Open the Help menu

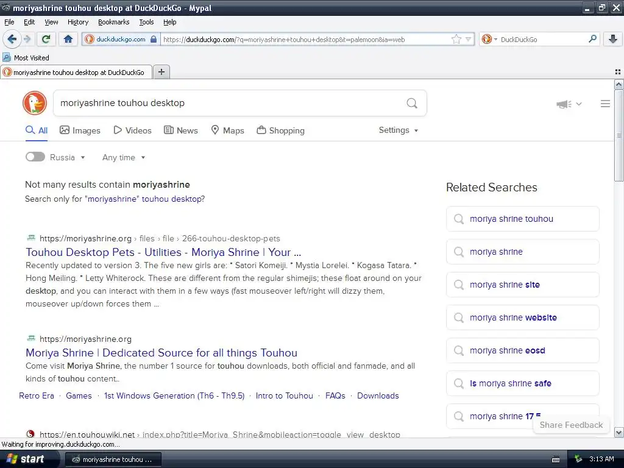[170, 22]
